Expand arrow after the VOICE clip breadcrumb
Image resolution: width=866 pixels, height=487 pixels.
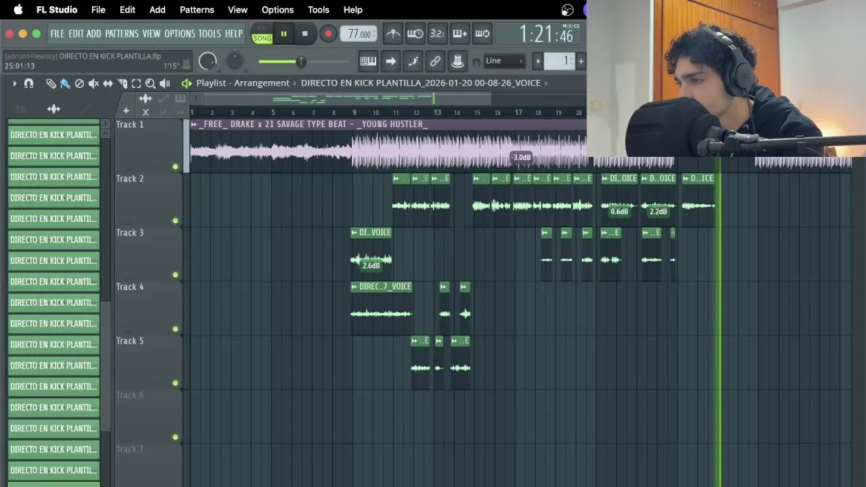547,83
